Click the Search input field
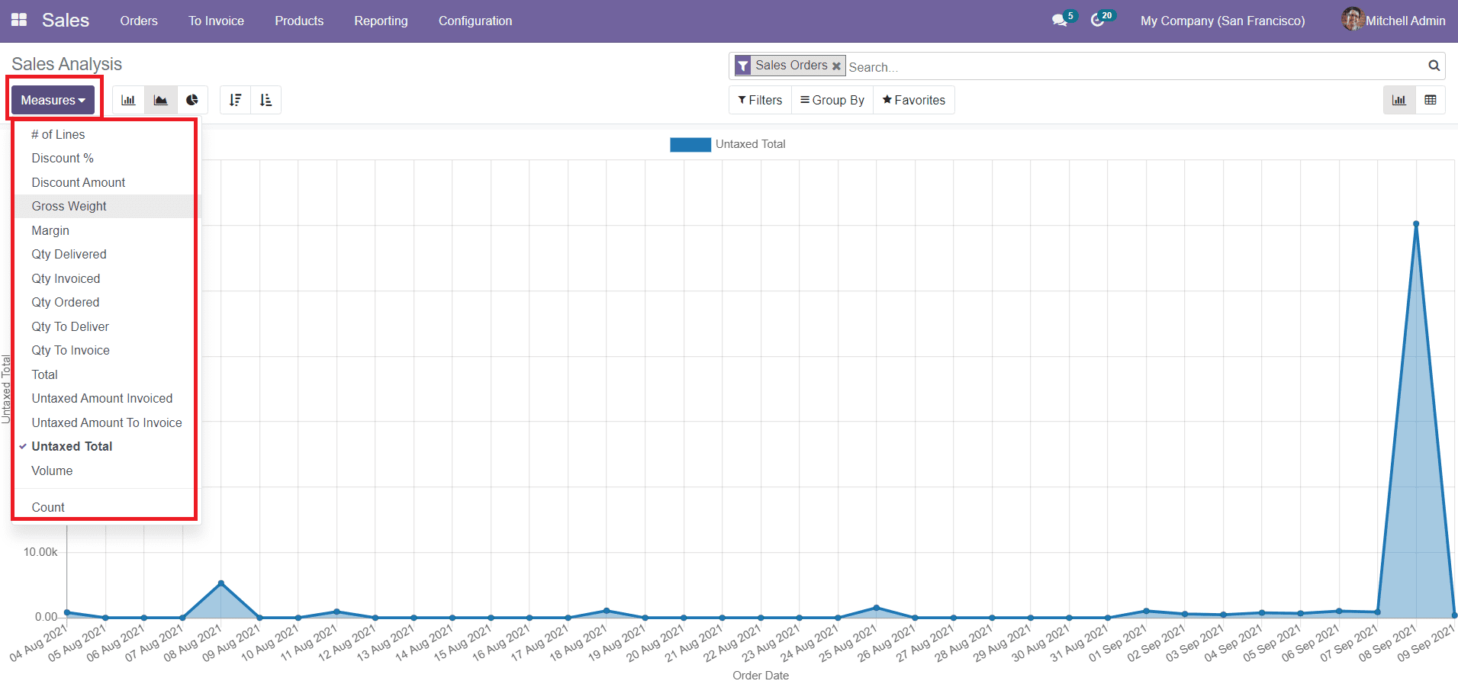Image resolution: width=1458 pixels, height=684 pixels. [x=1136, y=66]
